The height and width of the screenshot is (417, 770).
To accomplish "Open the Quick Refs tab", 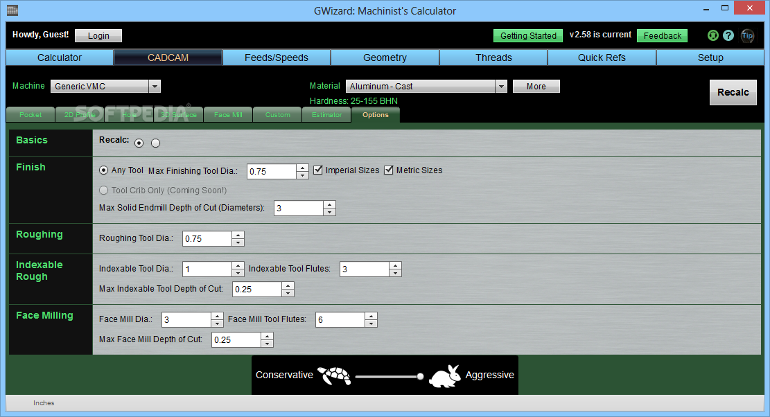I will [602, 57].
